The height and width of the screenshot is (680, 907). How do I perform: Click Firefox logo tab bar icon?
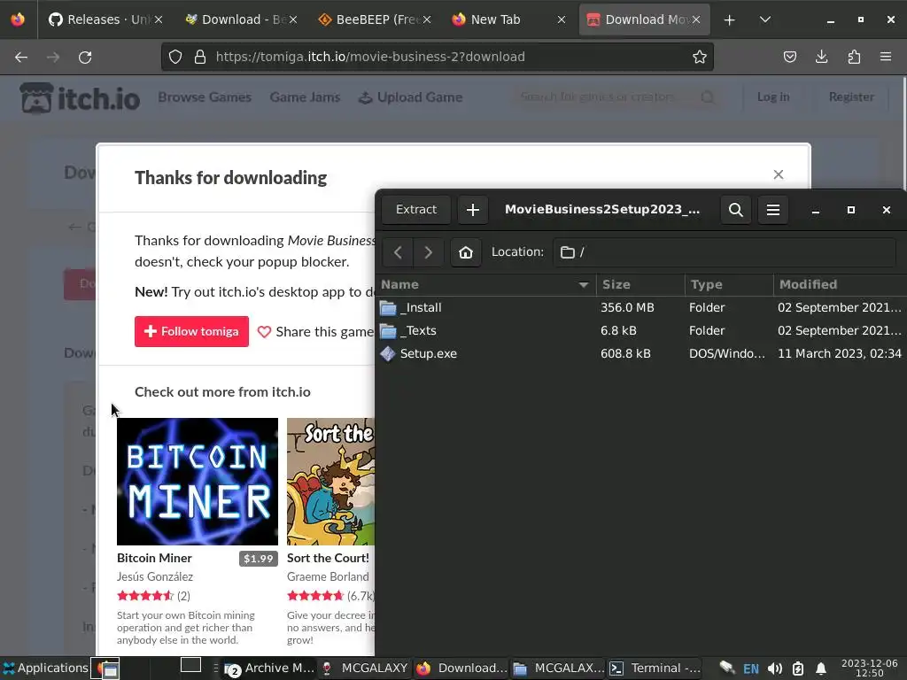tap(18, 19)
